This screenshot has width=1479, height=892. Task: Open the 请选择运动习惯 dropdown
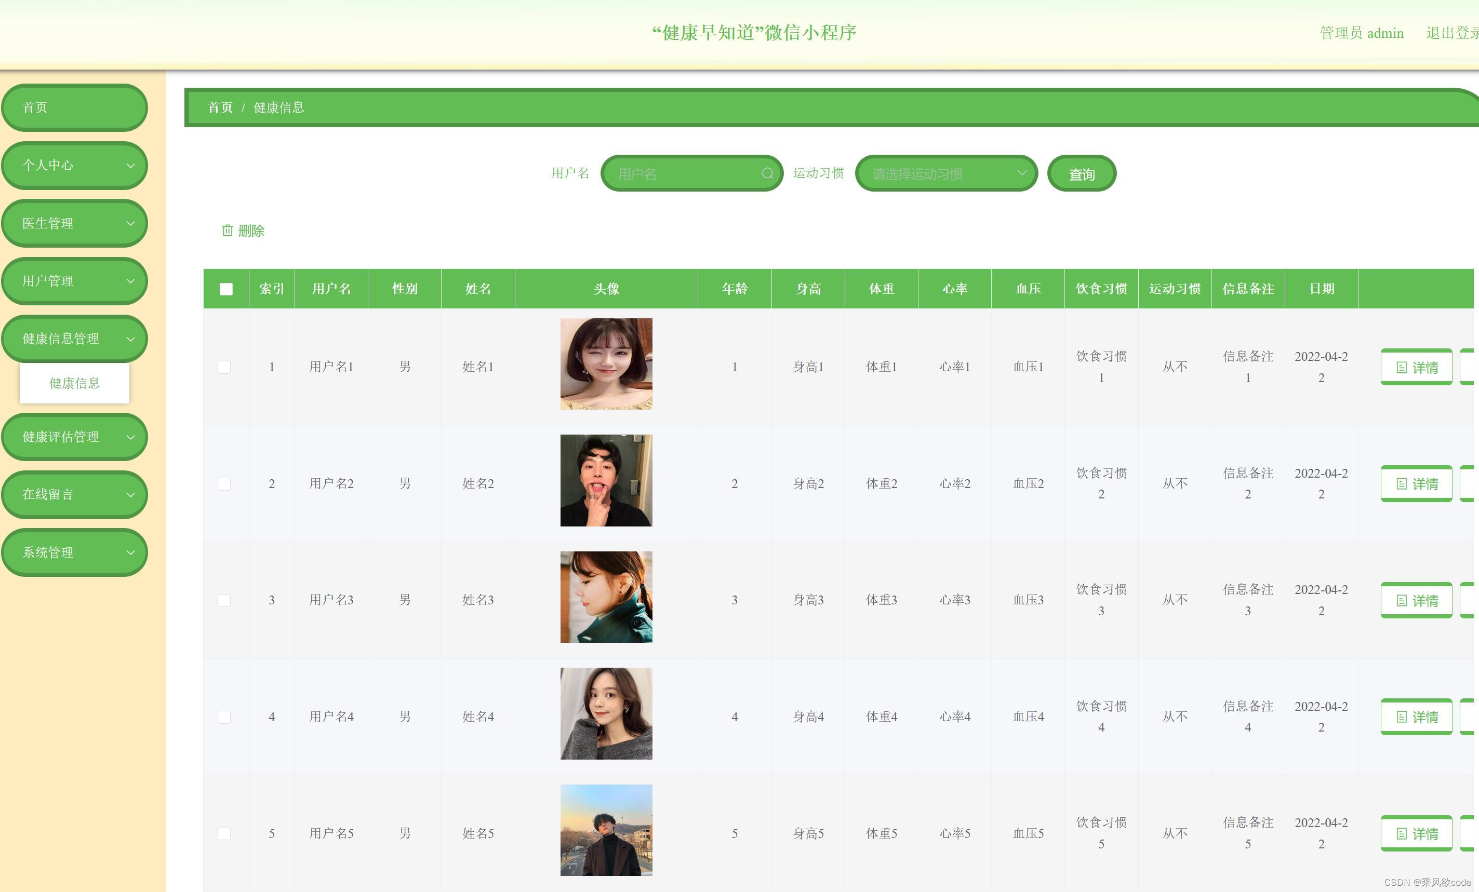click(946, 174)
